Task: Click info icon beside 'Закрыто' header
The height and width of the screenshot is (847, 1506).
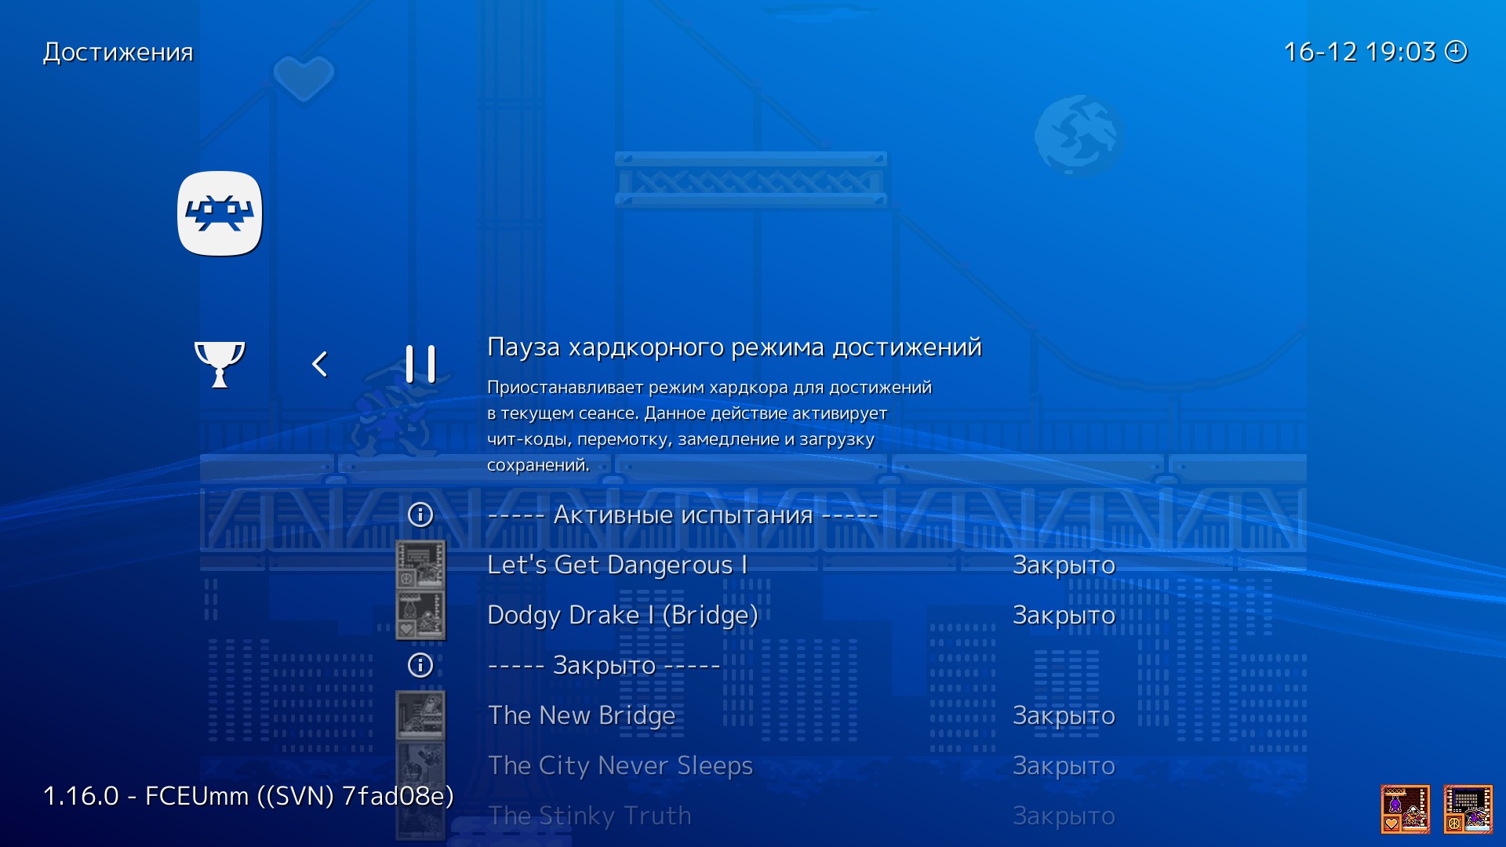Action: tap(420, 665)
